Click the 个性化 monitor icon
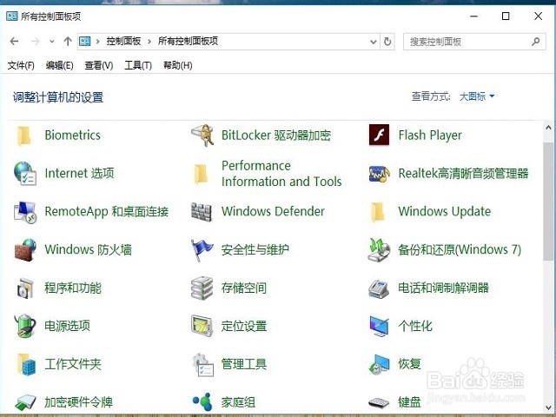 pyautogui.click(x=379, y=326)
